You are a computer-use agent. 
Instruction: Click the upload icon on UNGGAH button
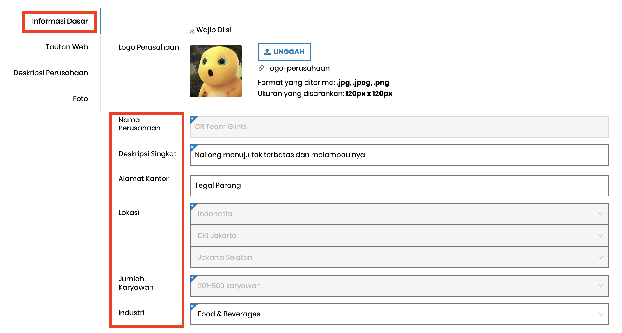pyautogui.click(x=267, y=51)
